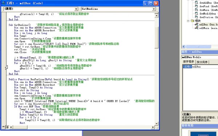Switch to procedure view button
The image size is (218, 136).
tap(3, 127)
